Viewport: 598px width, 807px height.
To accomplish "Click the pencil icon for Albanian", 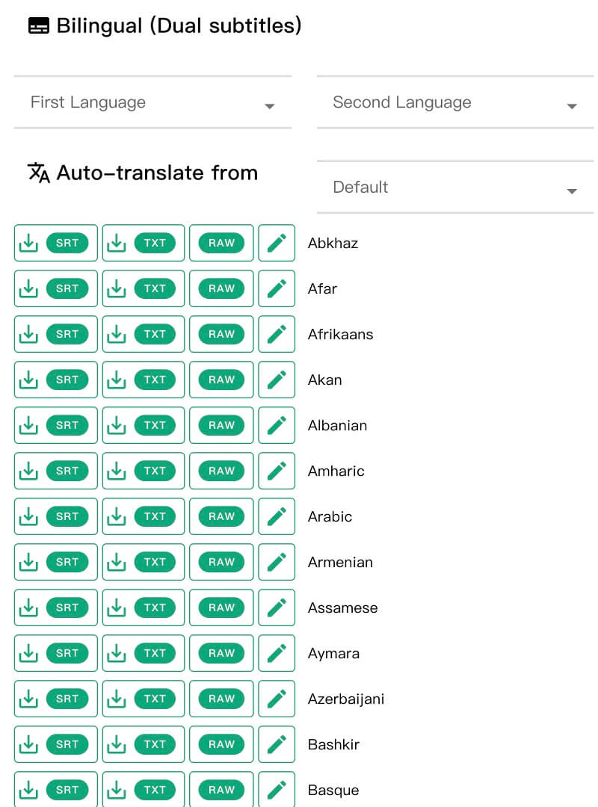I will (277, 425).
